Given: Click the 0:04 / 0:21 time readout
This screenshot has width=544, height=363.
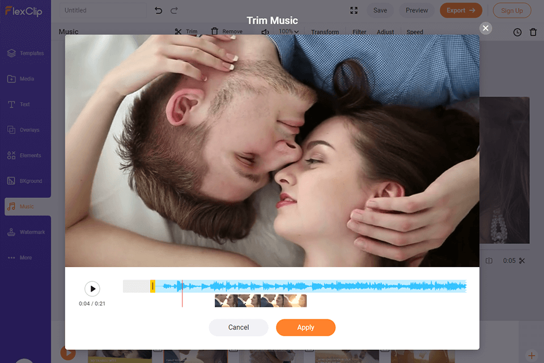Looking at the screenshot, I should coord(92,303).
